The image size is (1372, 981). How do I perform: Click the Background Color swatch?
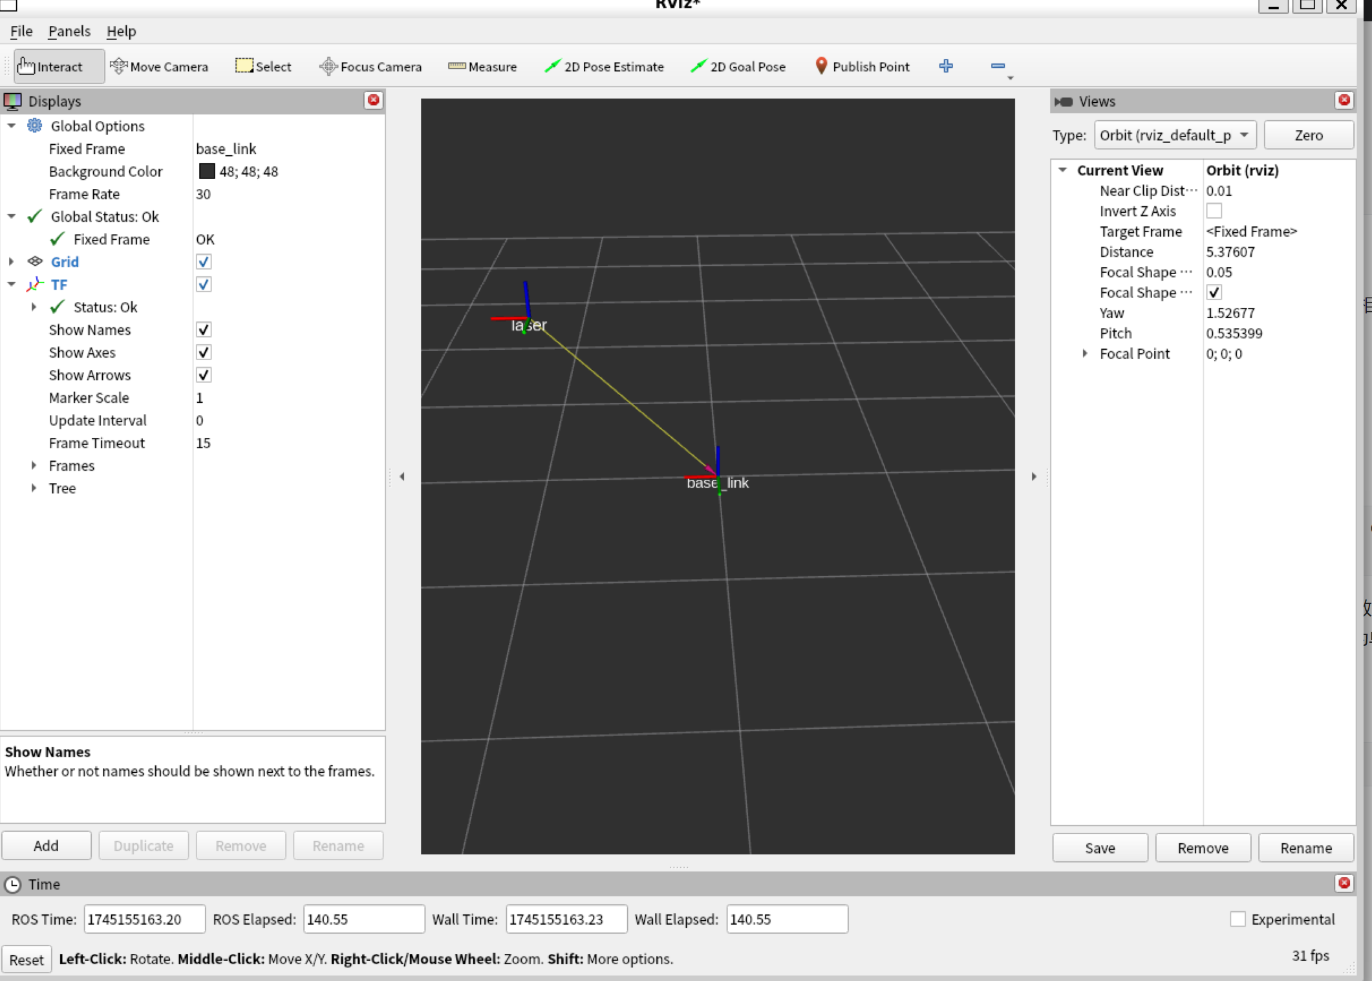207,171
